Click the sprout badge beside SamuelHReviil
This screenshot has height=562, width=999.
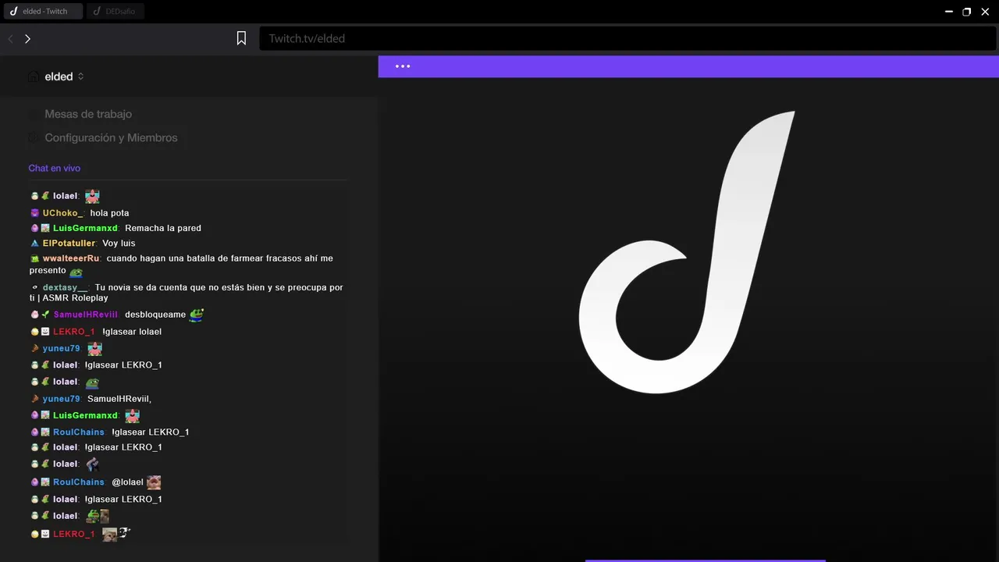(45, 315)
